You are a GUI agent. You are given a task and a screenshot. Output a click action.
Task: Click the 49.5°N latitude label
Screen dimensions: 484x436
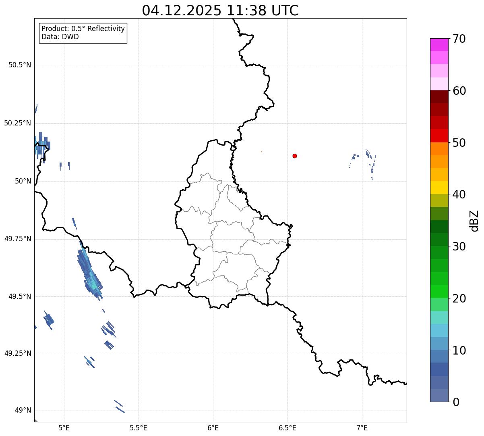[x=20, y=296]
